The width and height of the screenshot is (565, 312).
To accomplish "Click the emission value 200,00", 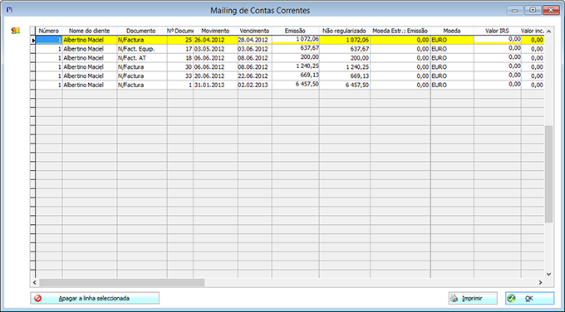I will point(309,57).
